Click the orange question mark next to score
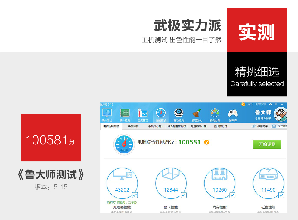The height and width of the screenshot is (220, 298). point(206,142)
